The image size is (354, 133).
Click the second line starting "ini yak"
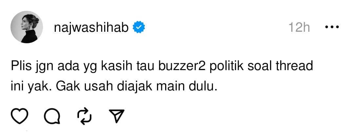[114, 87]
